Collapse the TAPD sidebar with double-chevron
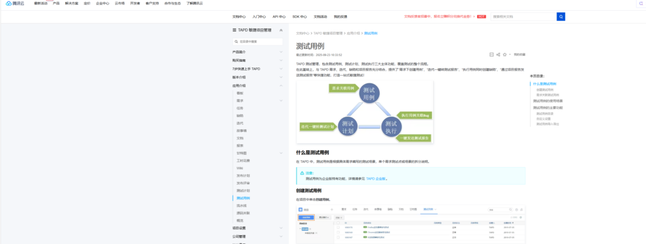Viewport: 646px width, 244px height. tap(281, 30)
